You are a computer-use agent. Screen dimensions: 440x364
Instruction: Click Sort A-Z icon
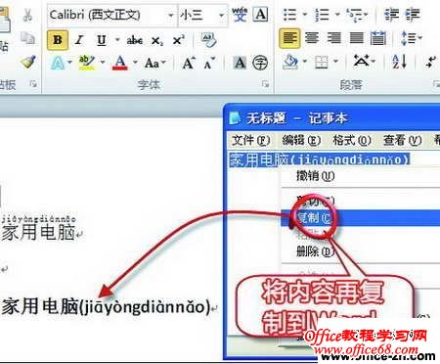(400, 62)
